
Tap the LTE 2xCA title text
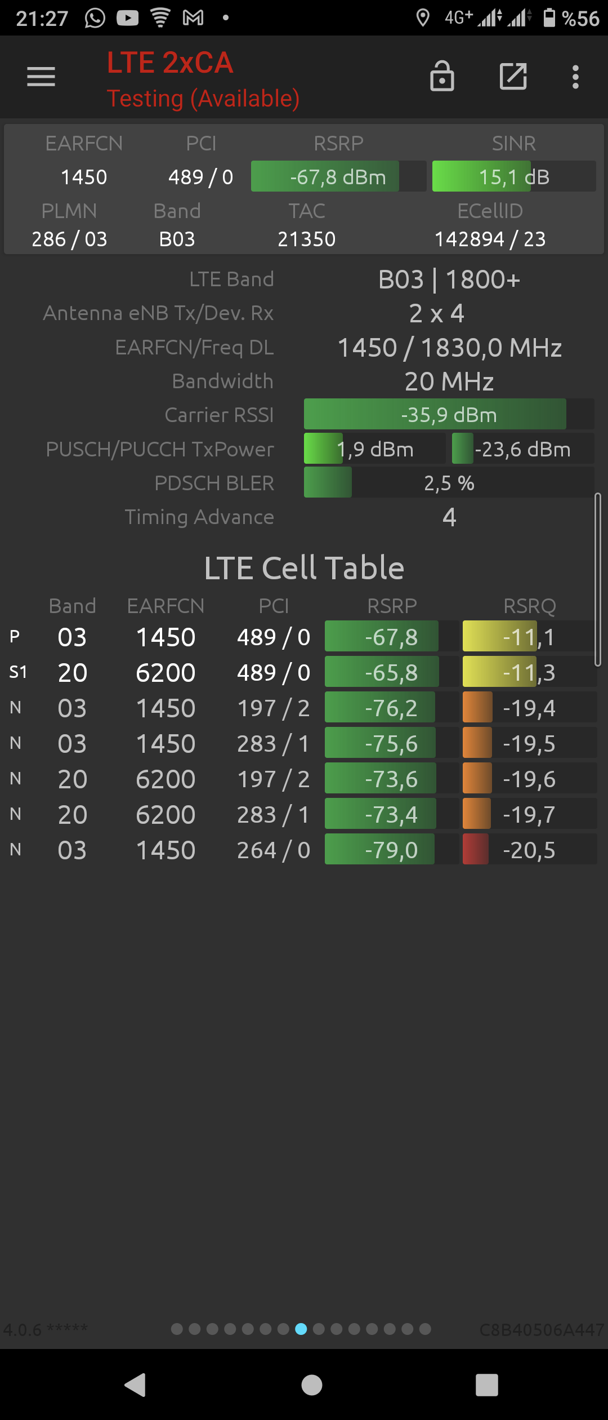tap(170, 63)
